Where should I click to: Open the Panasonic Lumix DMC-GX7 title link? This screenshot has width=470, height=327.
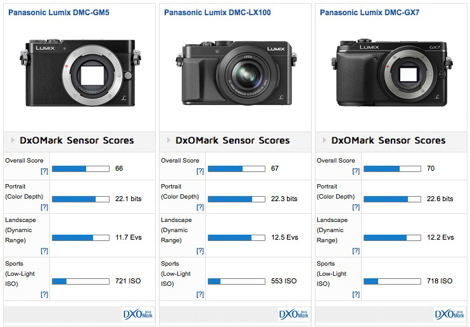click(369, 13)
